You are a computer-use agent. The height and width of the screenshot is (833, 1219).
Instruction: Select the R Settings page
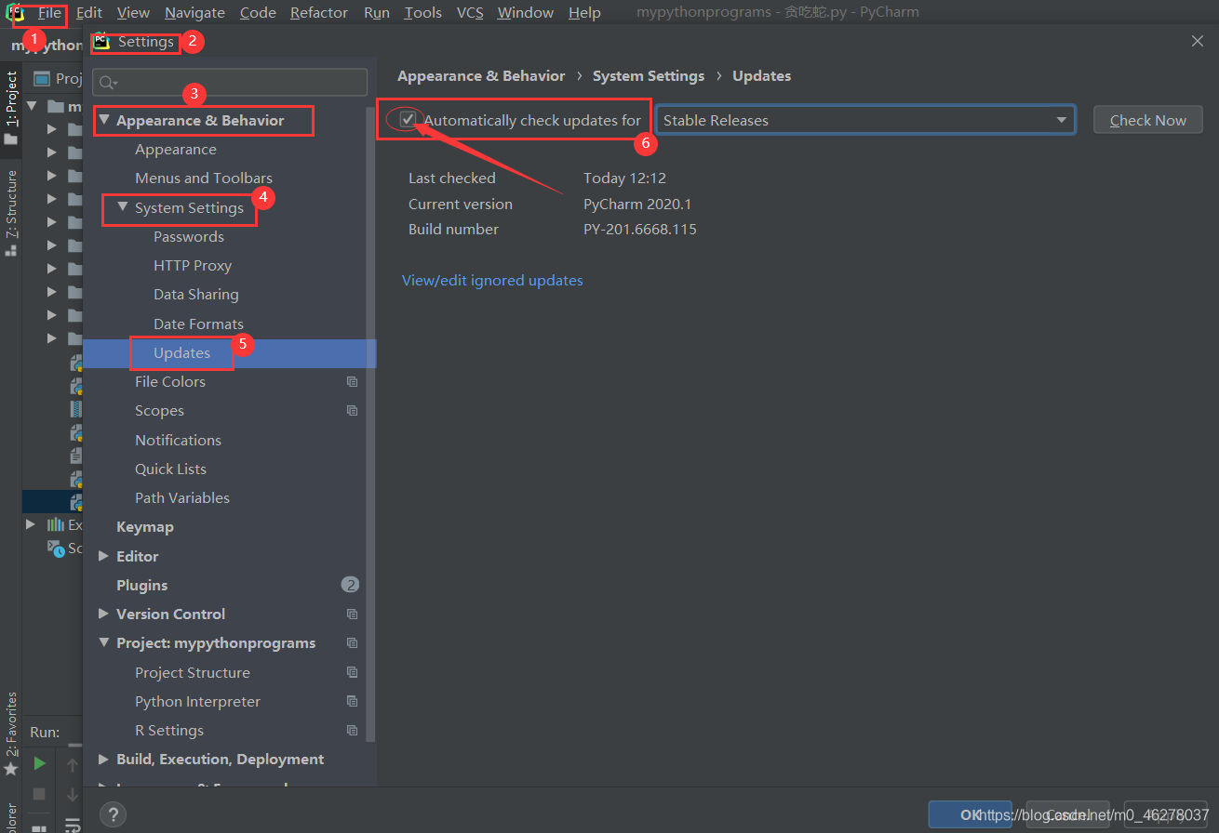point(169,730)
